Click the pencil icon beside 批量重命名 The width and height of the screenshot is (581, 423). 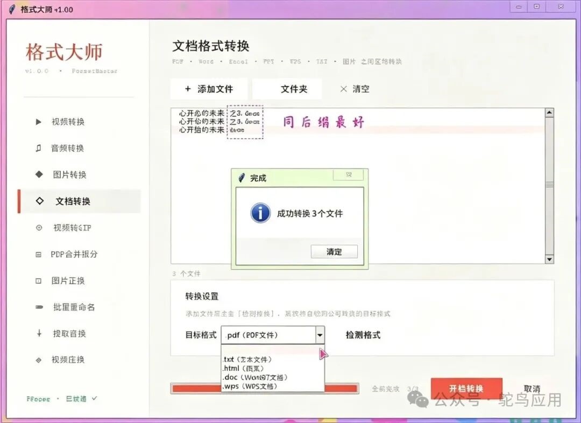click(39, 307)
